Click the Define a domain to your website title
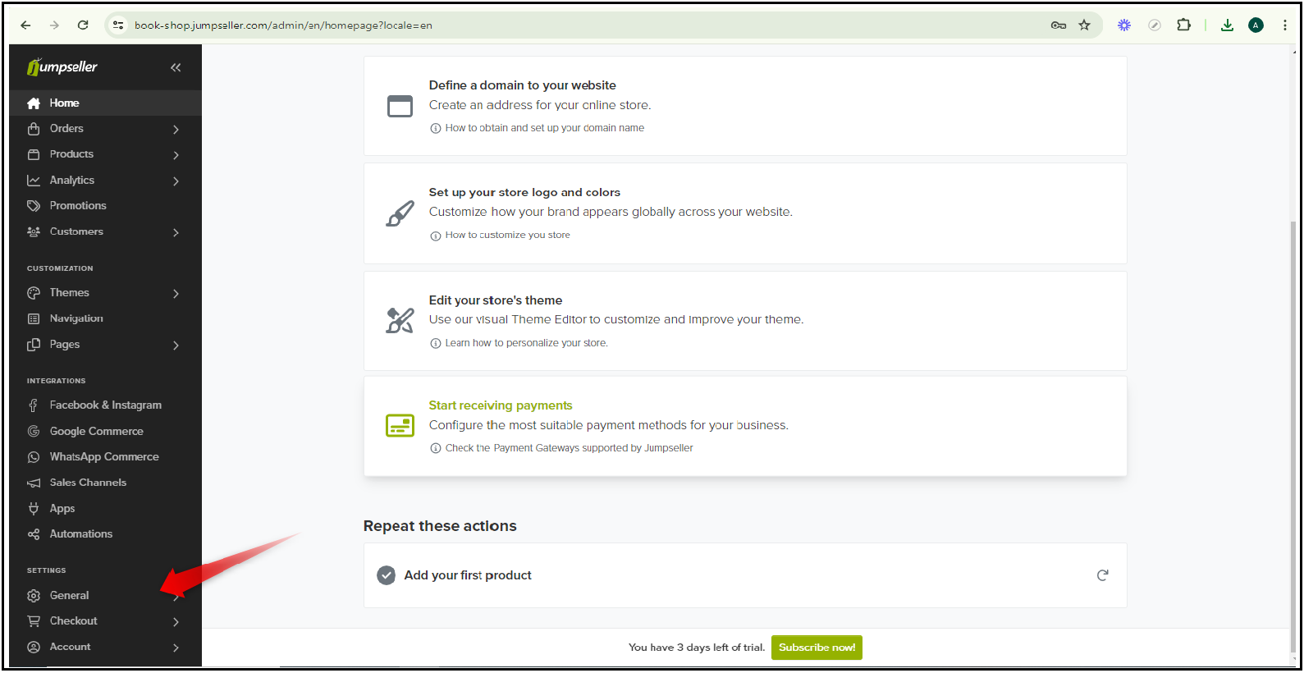Image resolution: width=1304 pixels, height=673 pixels. tap(522, 85)
